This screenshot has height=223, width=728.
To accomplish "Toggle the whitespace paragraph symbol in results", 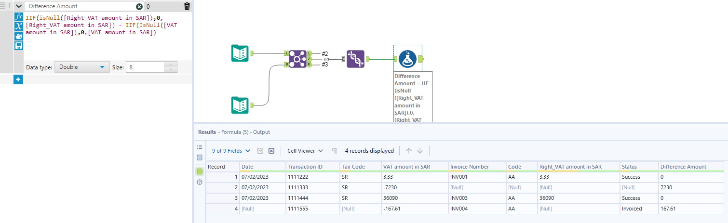I will pos(335,151).
